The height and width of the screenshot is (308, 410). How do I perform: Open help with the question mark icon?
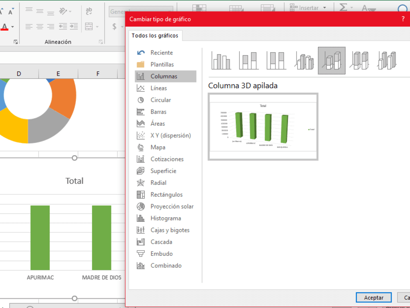[x=403, y=19]
